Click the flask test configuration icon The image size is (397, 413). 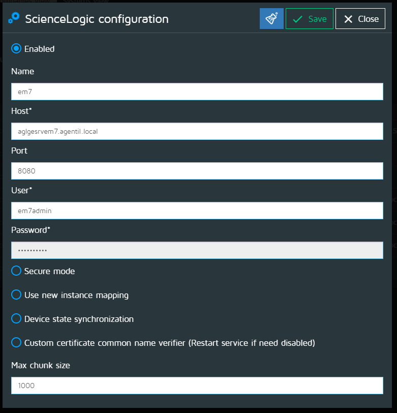[x=271, y=19]
